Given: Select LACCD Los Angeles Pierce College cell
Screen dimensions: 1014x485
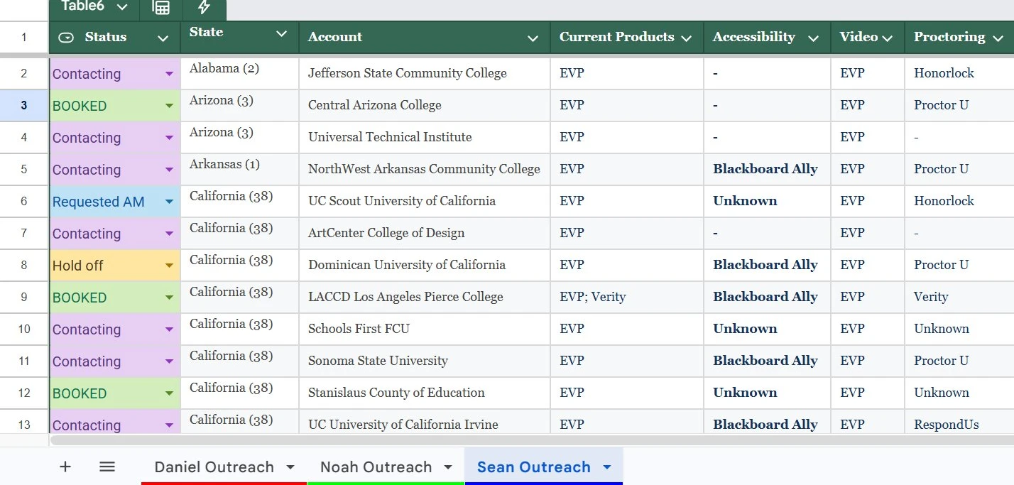Looking at the screenshot, I should 425,297.
